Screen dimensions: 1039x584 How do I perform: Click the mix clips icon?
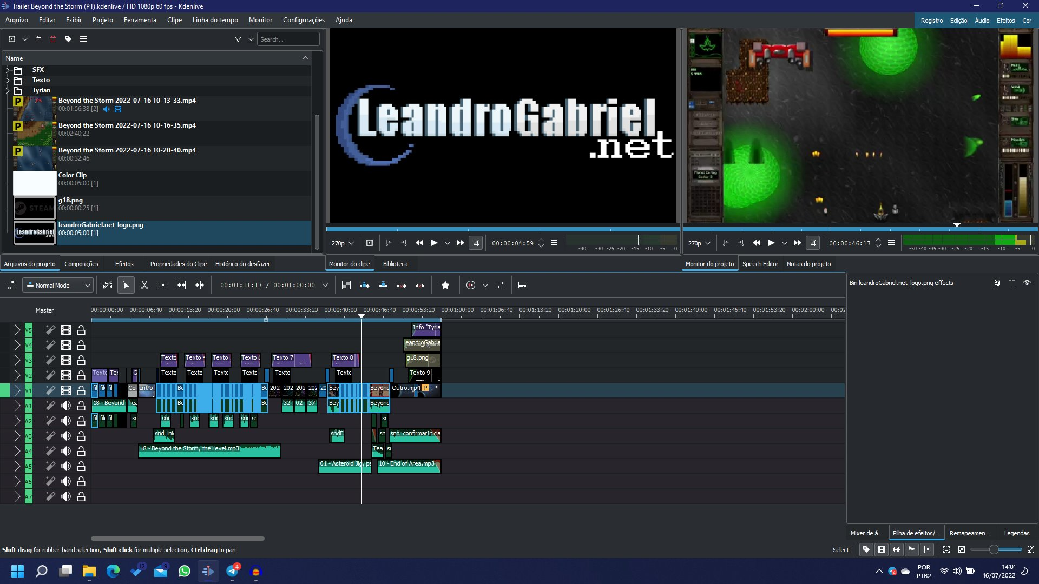click(x=346, y=285)
